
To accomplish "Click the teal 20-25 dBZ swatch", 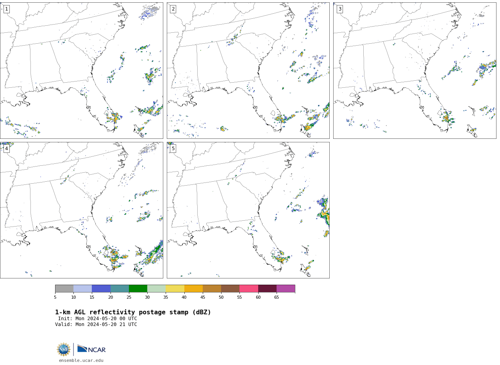I will tap(120, 289).
